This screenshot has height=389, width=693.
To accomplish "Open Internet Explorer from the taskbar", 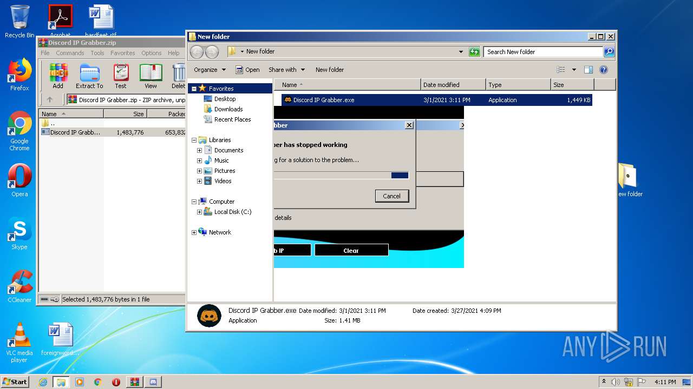I will coord(43,382).
